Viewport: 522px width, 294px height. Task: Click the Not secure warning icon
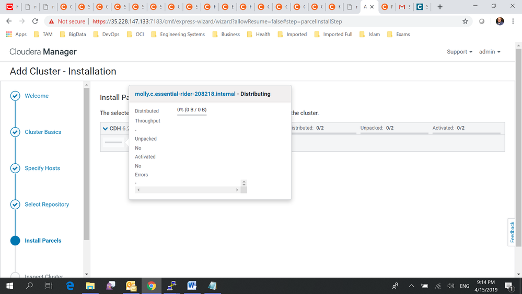tap(51, 21)
